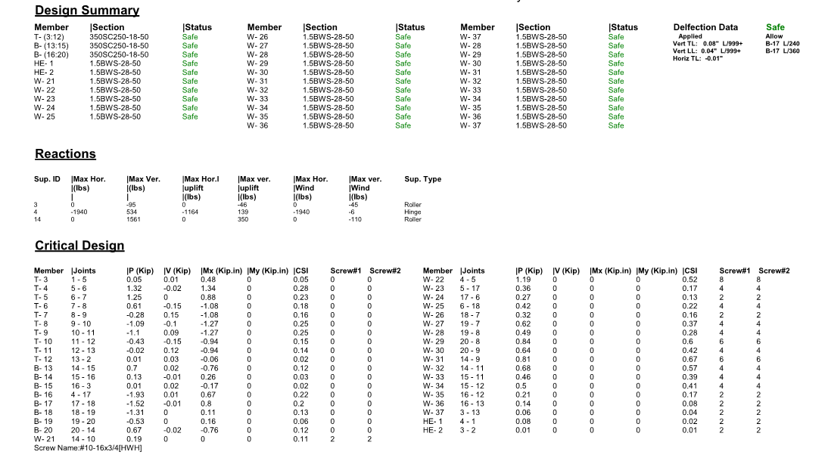Click the bold green Safe deflection status
Viewport: 828px width, 458px height.
[775, 27]
